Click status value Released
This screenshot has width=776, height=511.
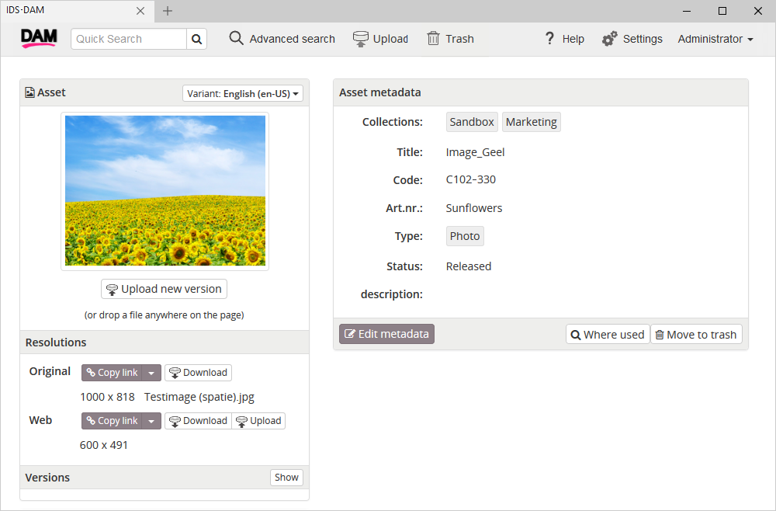(468, 266)
